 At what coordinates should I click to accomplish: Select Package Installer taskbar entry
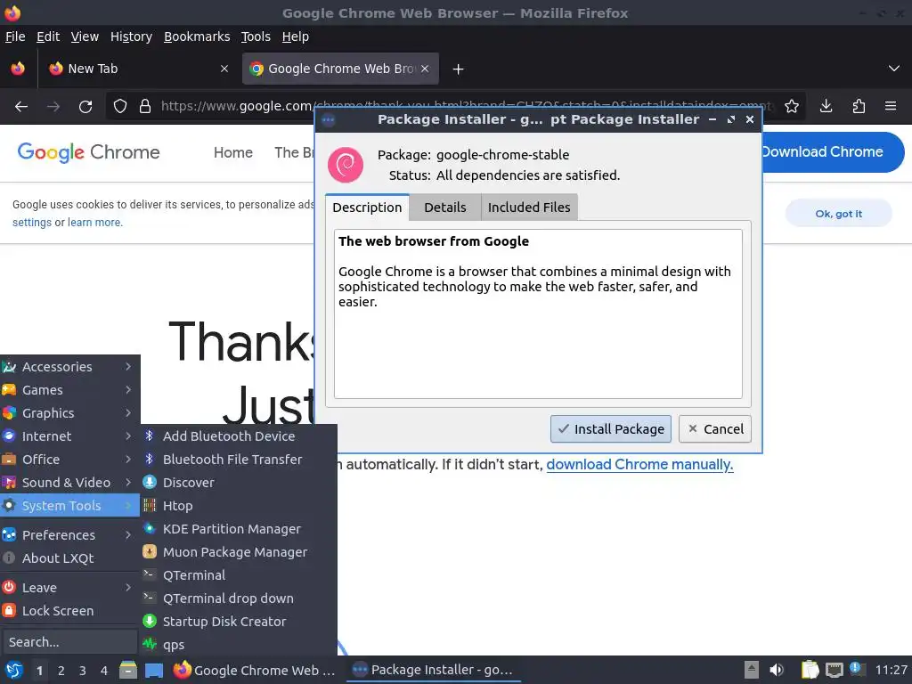coord(434,670)
